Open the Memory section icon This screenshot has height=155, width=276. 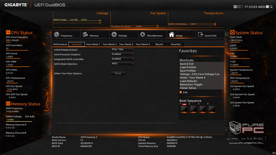(85, 35)
